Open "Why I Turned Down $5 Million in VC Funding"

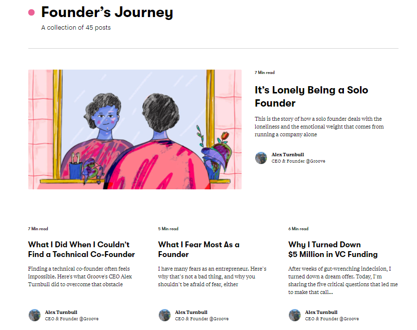click(333, 249)
